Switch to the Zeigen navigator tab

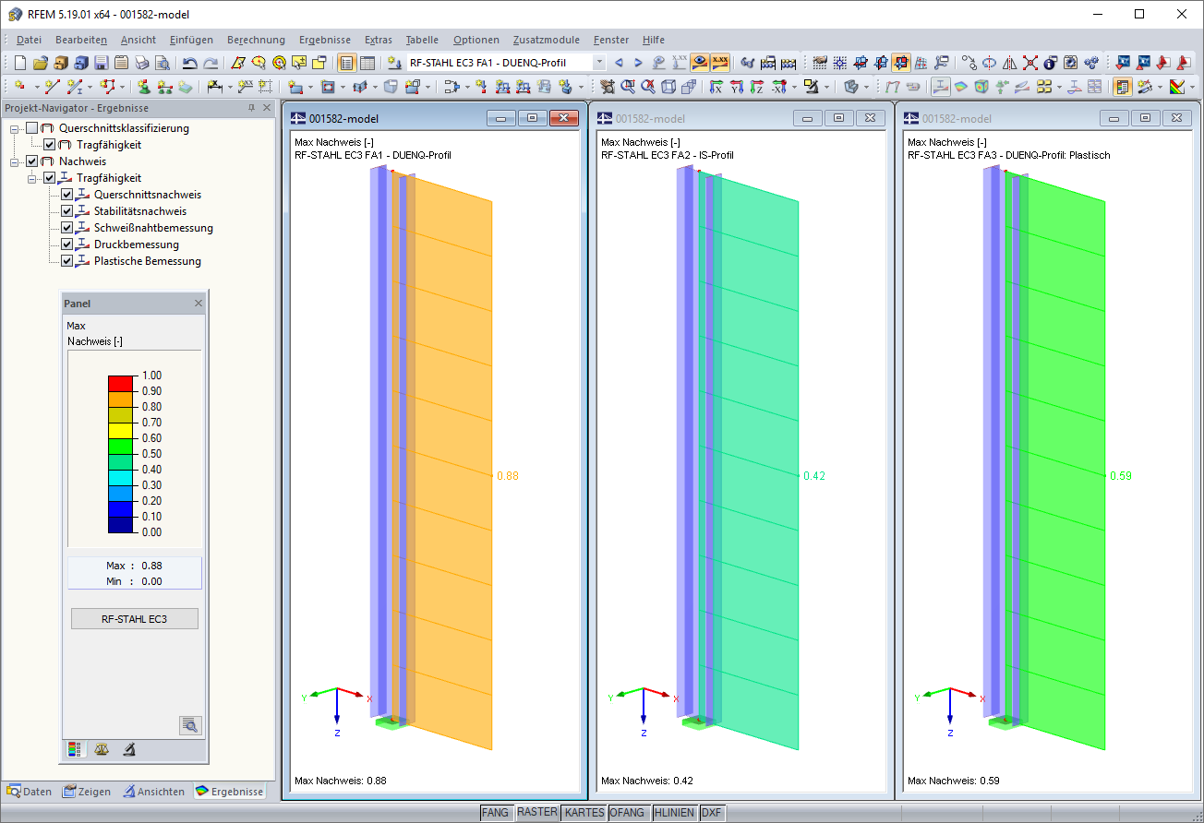[x=87, y=792]
